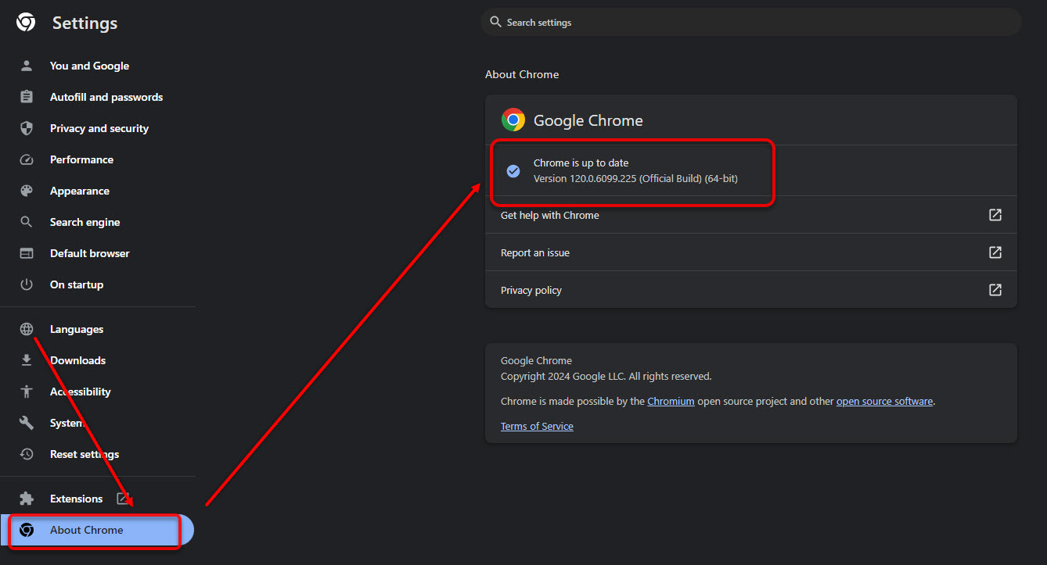The width and height of the screenshot is (1047, 565).
Task: Select the Privacy and security shield icon
Action: pos(27,128)
